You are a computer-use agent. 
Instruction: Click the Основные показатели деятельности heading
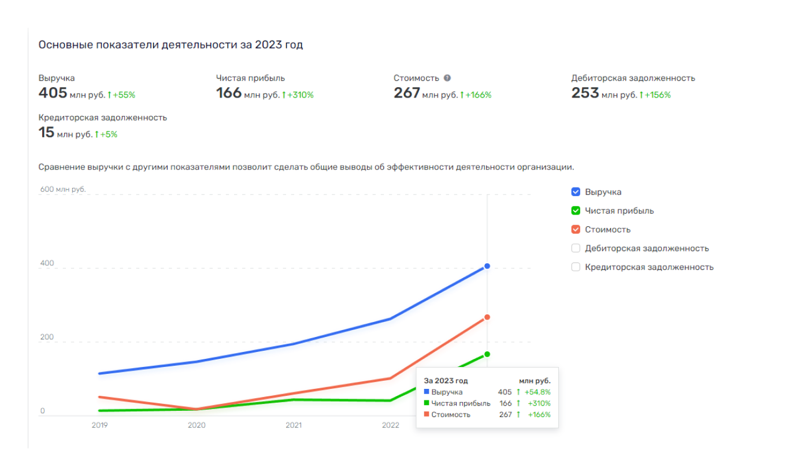click(170, 45)
